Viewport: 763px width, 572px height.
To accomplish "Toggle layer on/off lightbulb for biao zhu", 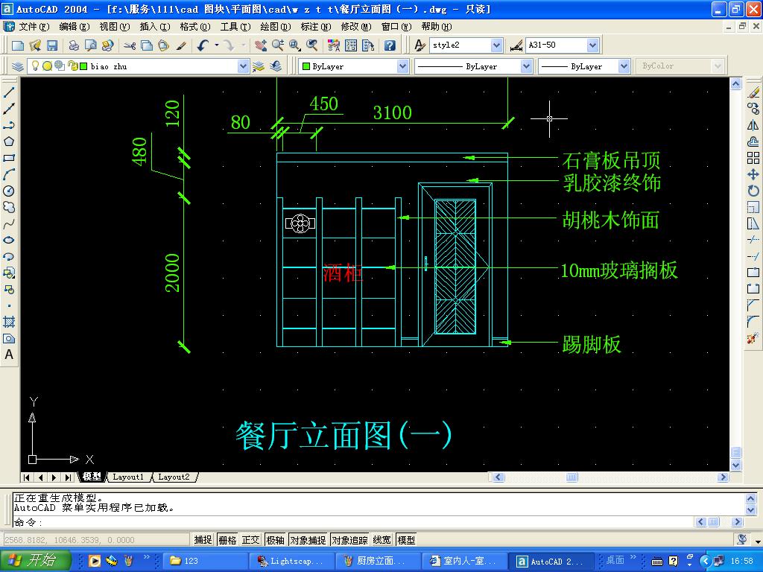I will point(35,66).
